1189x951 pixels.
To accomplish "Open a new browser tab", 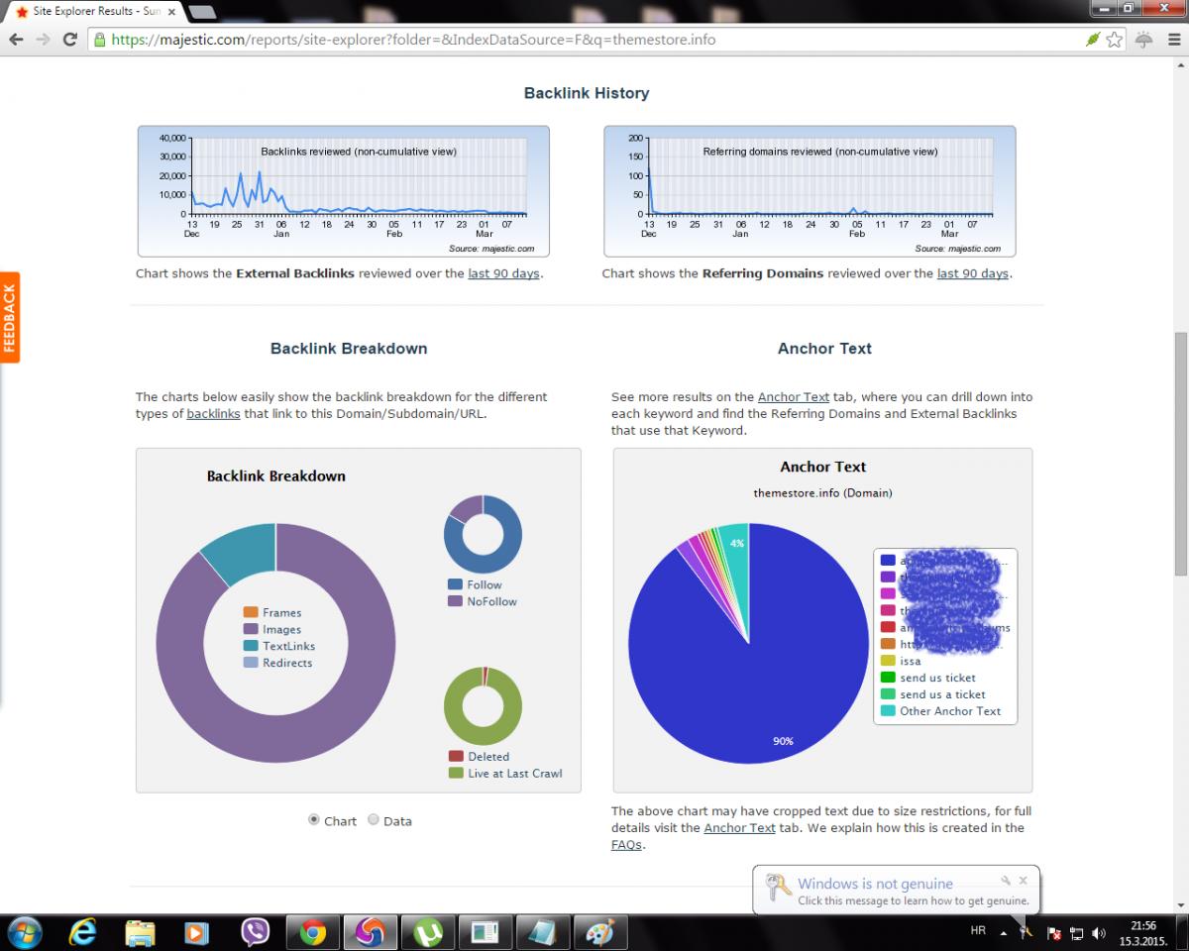I will point(201,12).
